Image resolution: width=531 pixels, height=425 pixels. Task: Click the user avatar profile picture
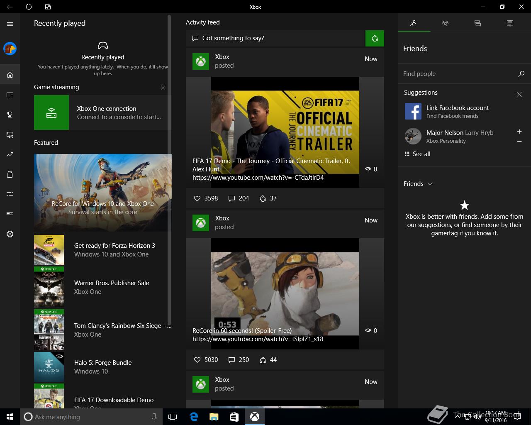[10, 49]
